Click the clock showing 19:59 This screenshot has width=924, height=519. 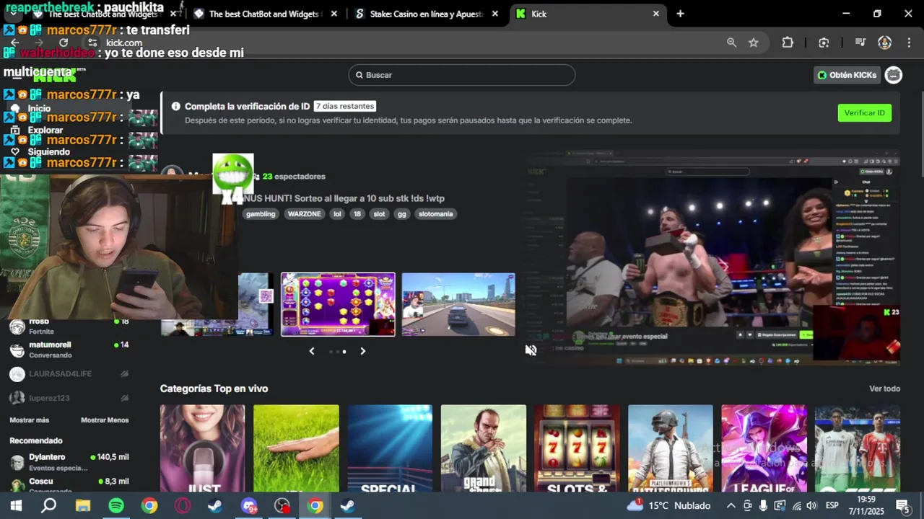tap(866, 500)
